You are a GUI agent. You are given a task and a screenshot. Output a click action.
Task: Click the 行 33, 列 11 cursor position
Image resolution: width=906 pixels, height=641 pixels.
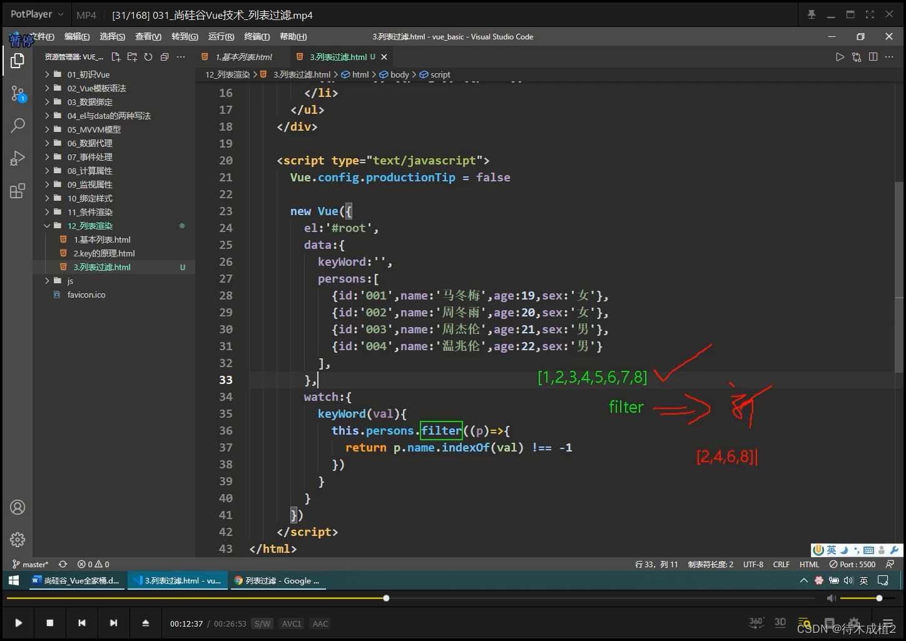pos(656,564)
